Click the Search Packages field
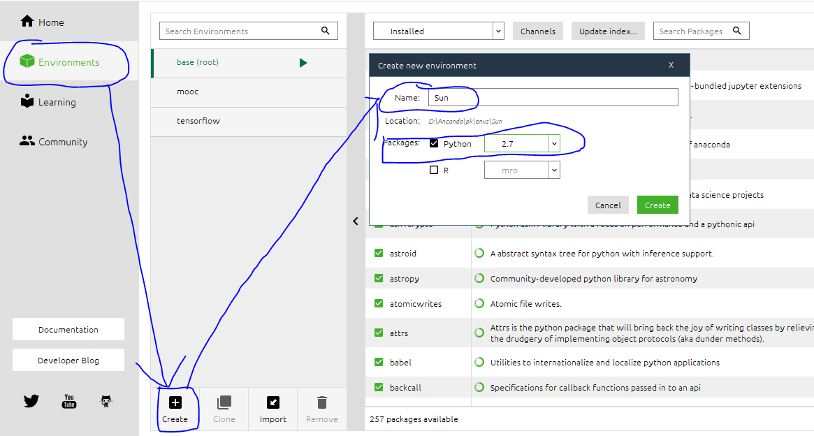The height and width of the screenshot is (436, 814). [701, 31]
